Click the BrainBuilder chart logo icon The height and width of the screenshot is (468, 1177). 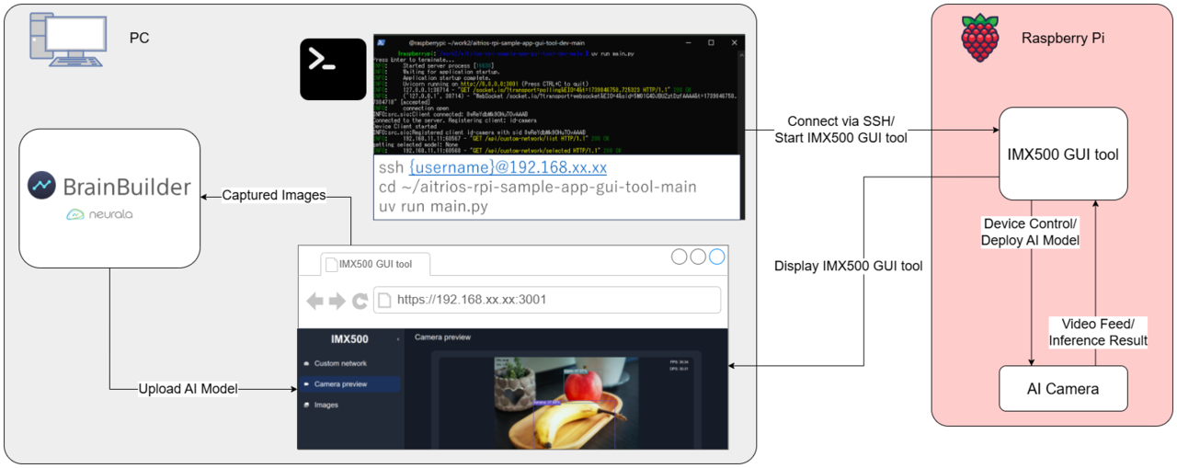(x=40, y=187)
